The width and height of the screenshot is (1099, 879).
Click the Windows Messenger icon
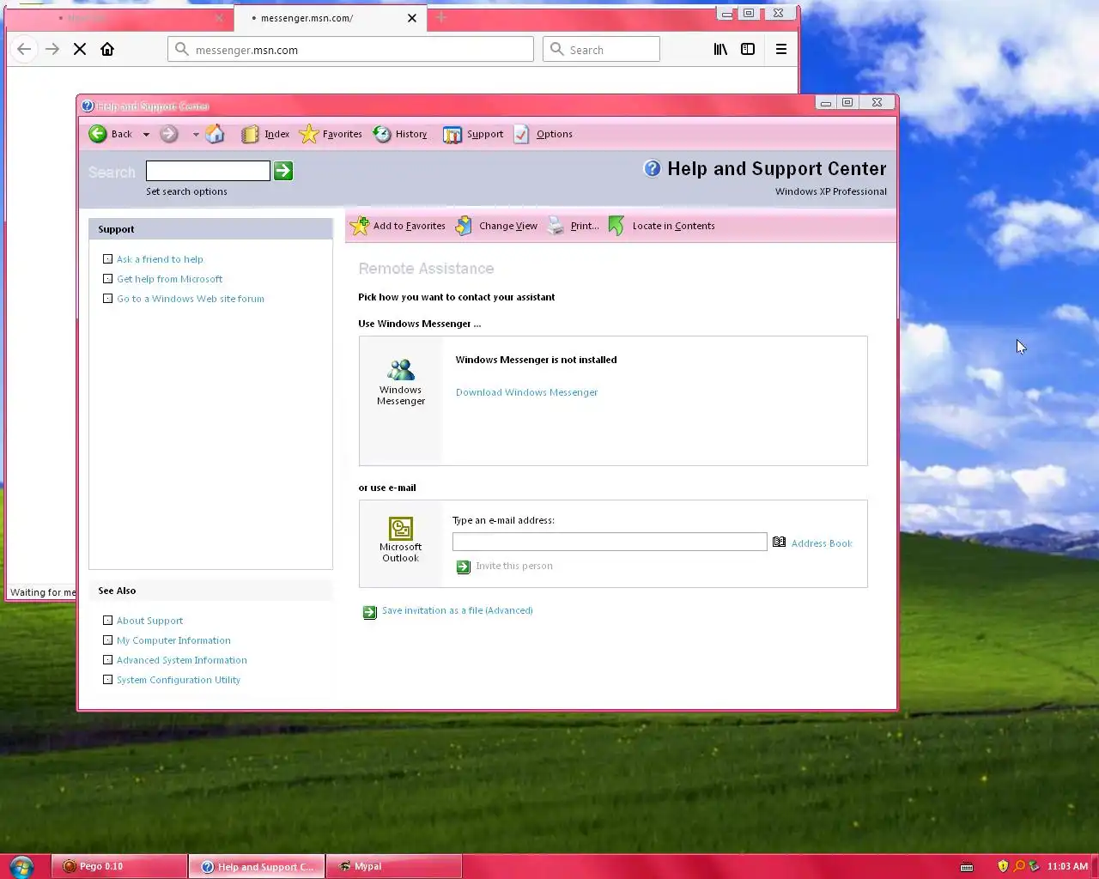coord(401,370)
